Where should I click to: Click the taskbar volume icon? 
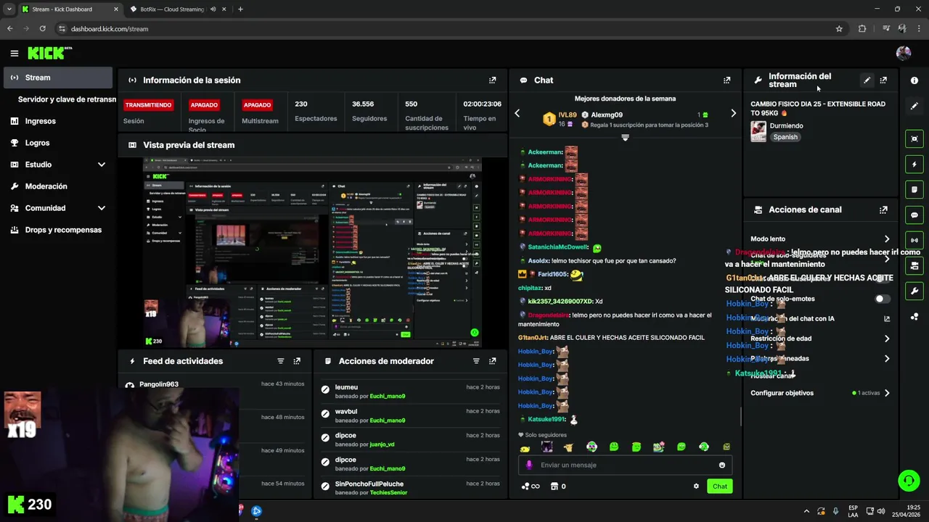(881, 511)
